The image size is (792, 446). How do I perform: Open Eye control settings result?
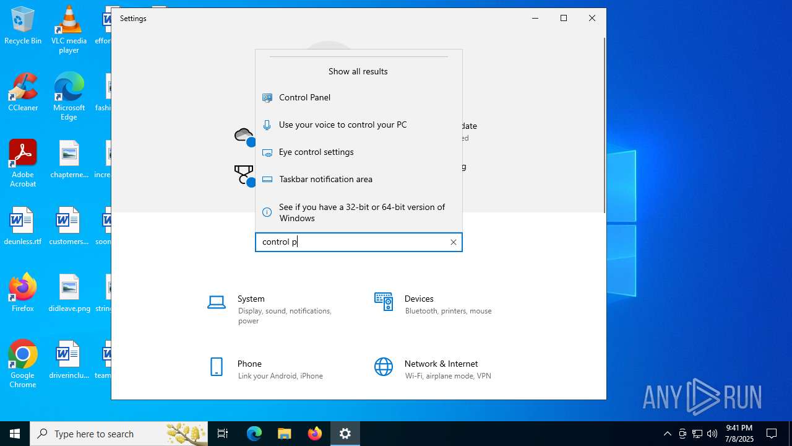316,152
